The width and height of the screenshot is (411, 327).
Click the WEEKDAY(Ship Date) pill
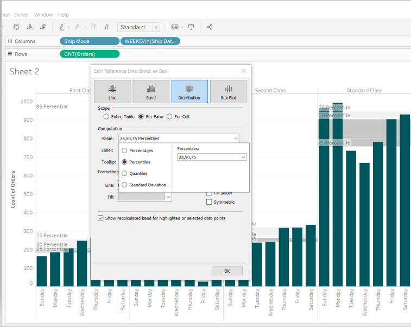click(x=150, y=41)
